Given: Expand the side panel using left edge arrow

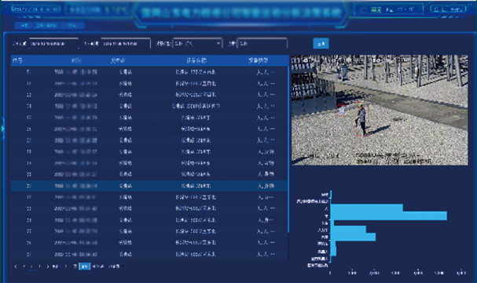Looking at the screenshot, I should pyautogui.click(x=2, y=129).
